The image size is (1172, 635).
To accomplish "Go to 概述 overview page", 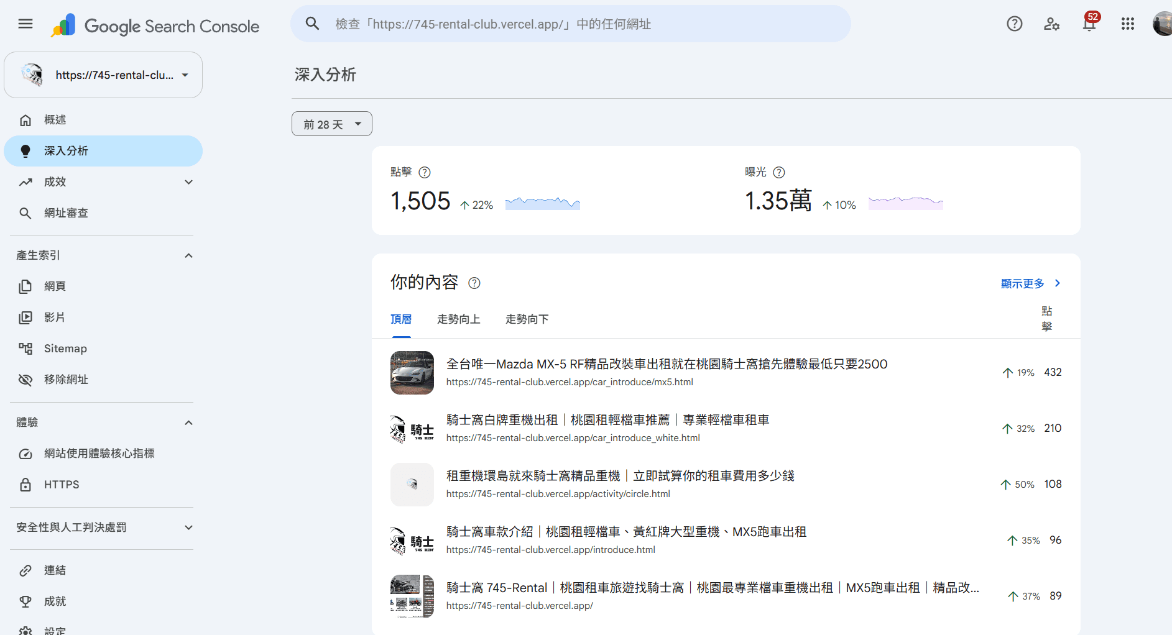I will point(103,120).
